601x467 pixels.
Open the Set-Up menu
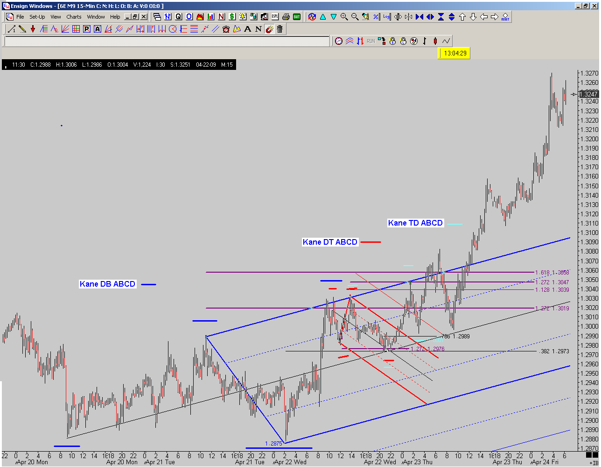tap(37, 17)
